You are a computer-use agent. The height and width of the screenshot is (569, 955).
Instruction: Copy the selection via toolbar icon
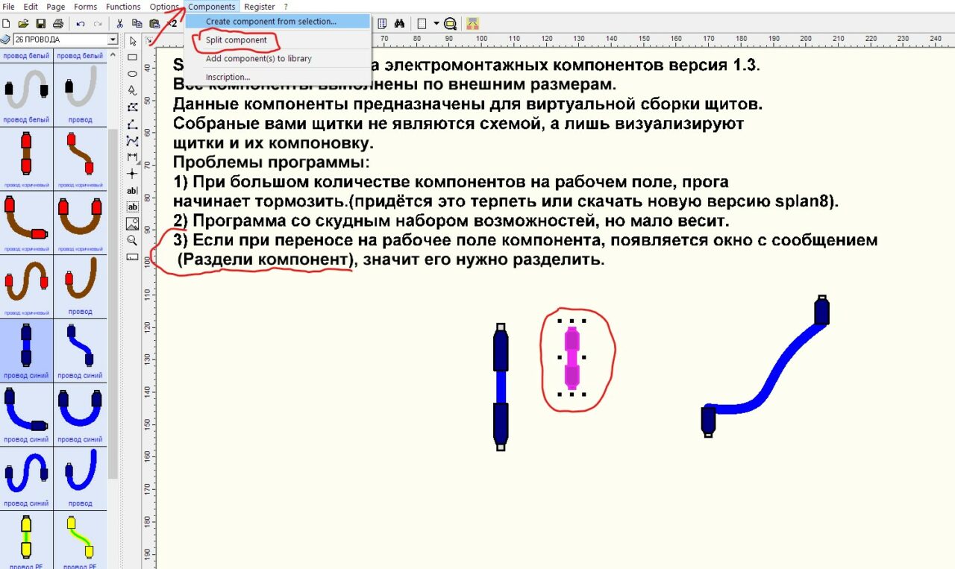coord(137,24)
